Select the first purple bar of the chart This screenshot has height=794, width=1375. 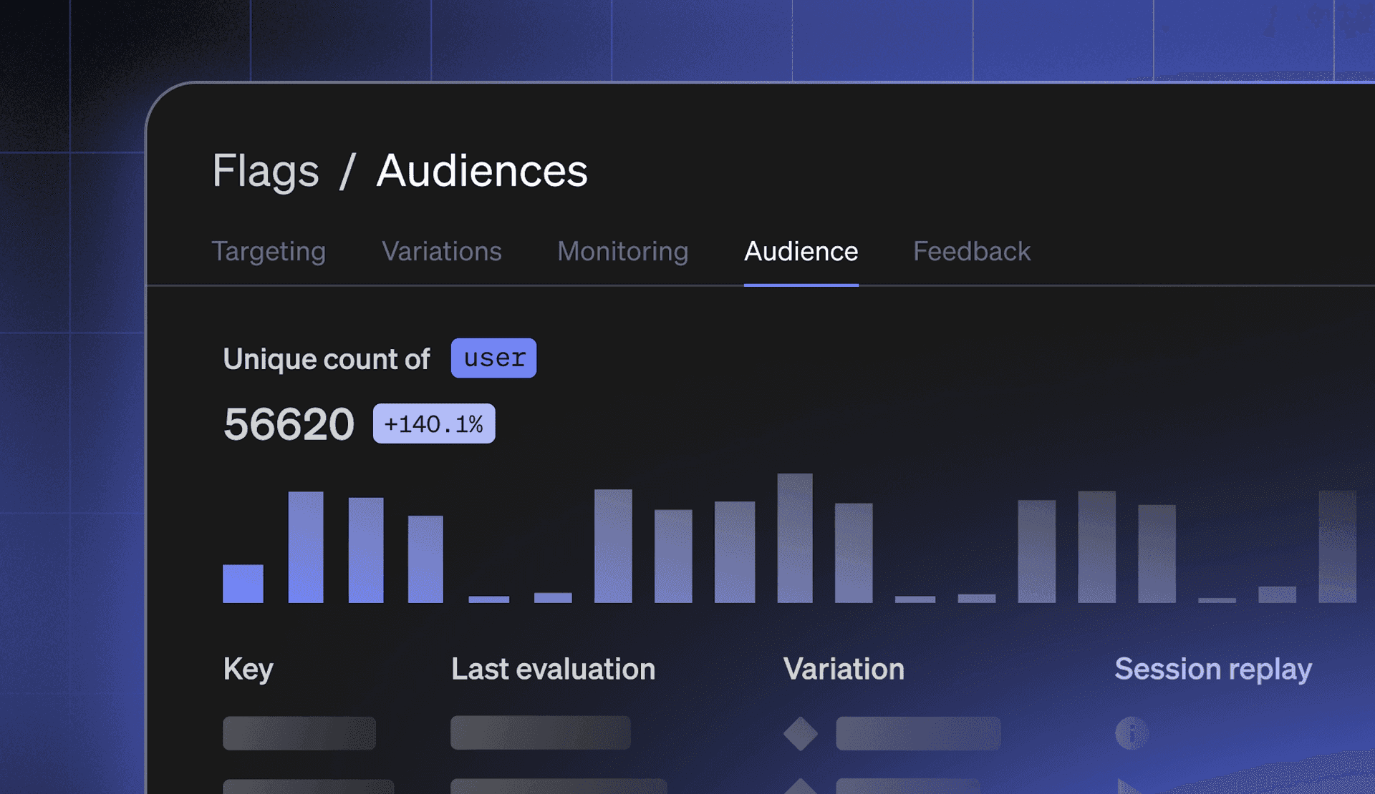pyautogui.click(x=243, y=584)
